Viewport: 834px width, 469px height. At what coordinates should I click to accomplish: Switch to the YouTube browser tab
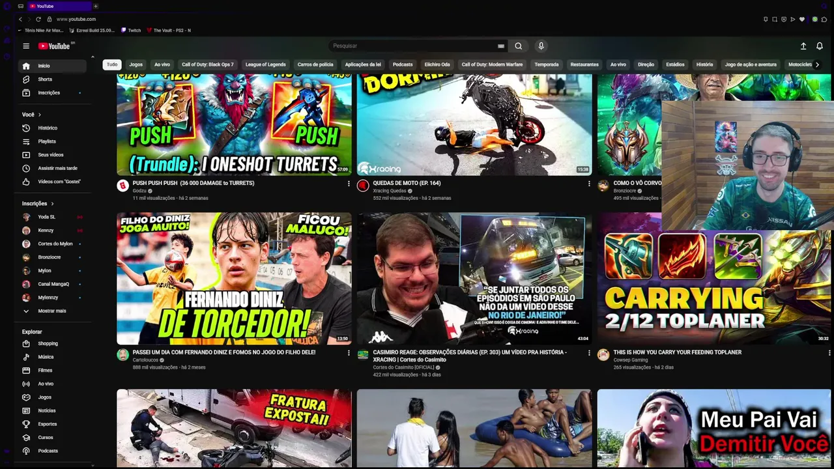[59, 6]
